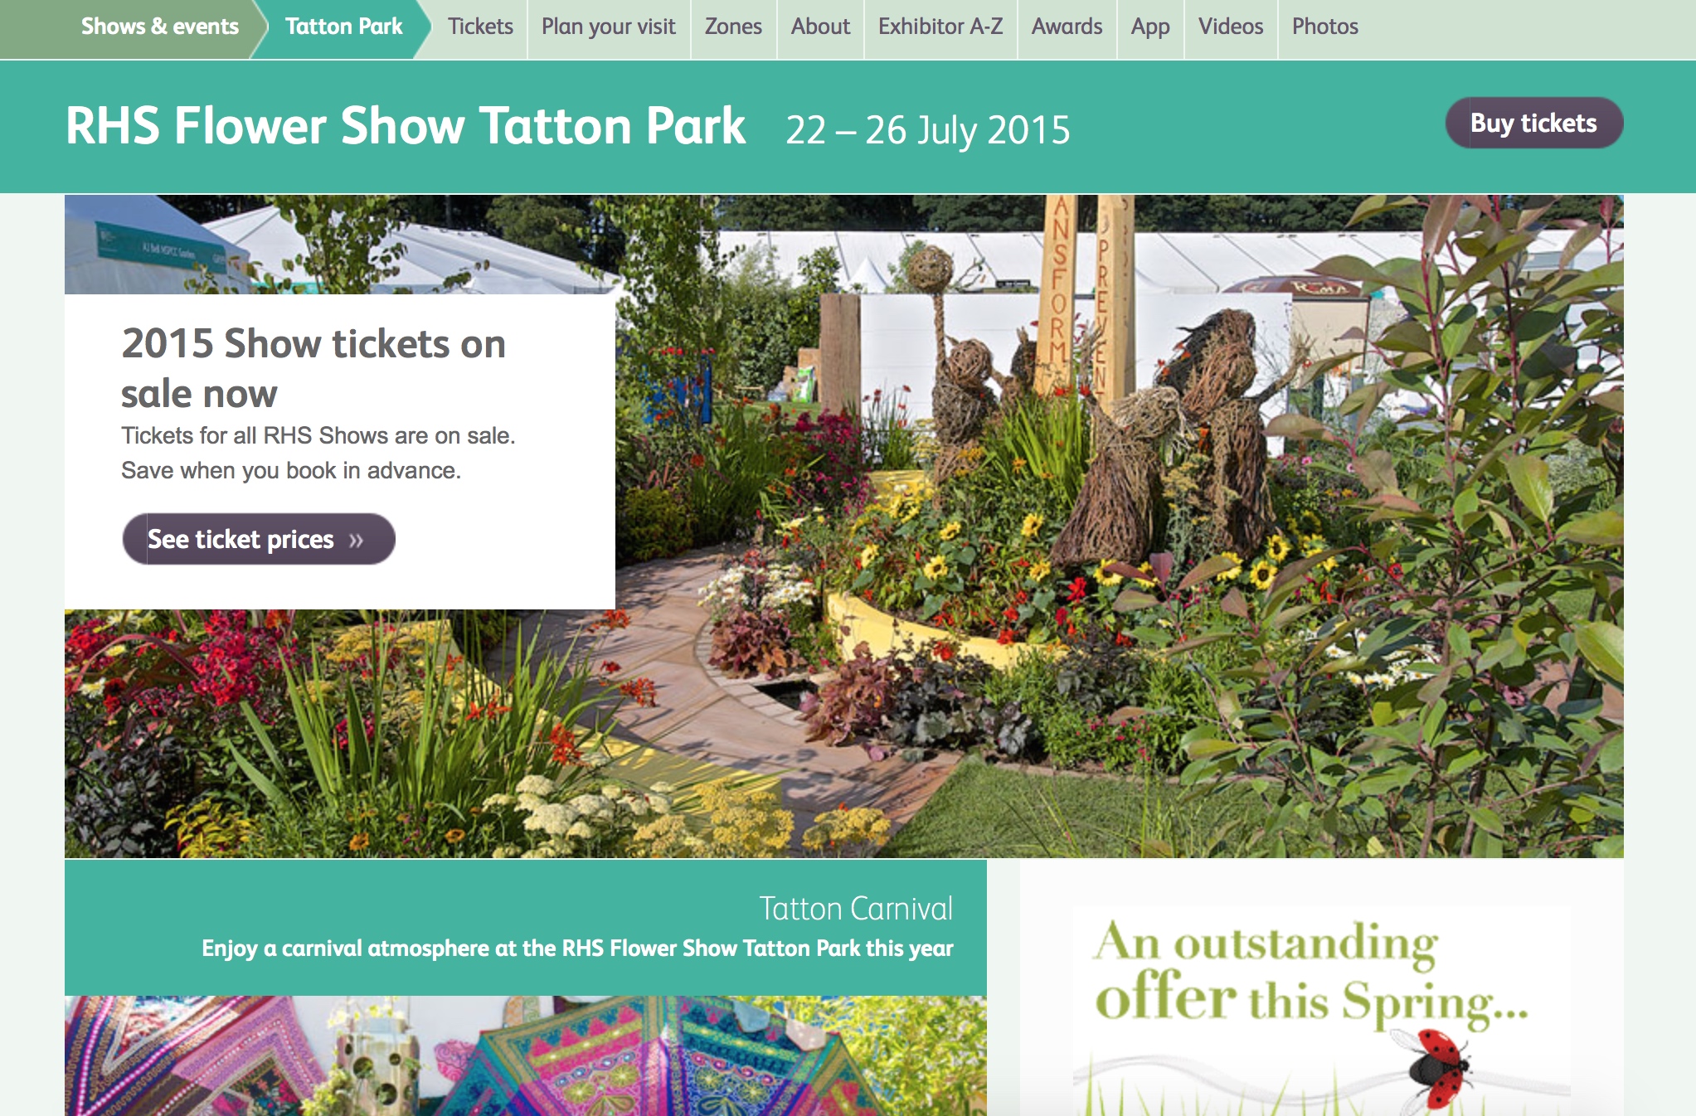The height and width of the screenshot is (1116, 1696).
Task: Select the Tatton Park breadcrumb tab
Action: pos(343,27)
